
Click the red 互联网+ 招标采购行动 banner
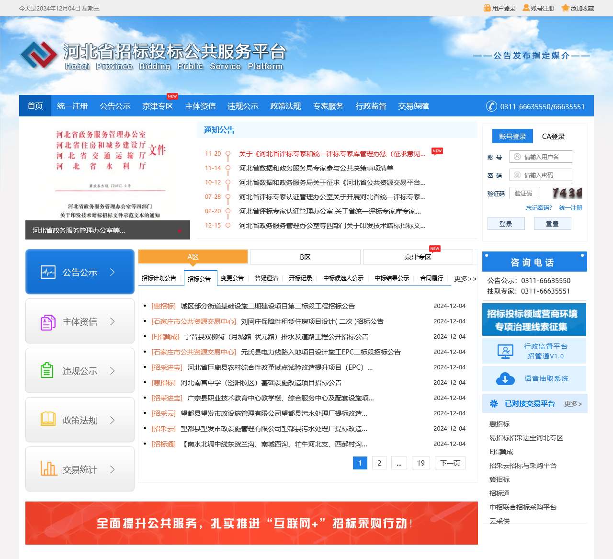tap(251, 523)
